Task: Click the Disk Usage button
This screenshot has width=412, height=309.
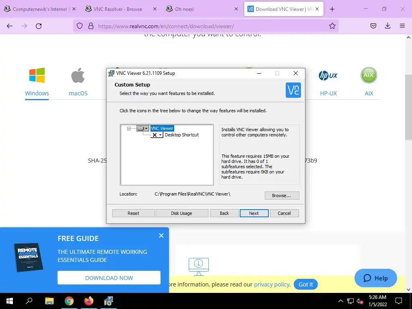Action: (x=181, y=213)
